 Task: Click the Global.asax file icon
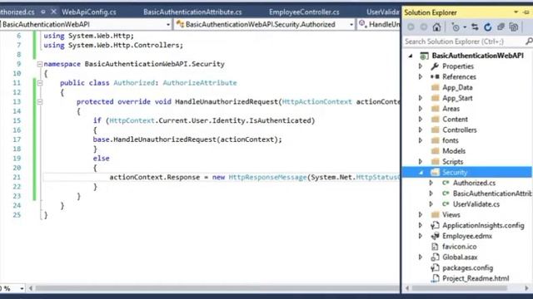click(x=435, y=257)
